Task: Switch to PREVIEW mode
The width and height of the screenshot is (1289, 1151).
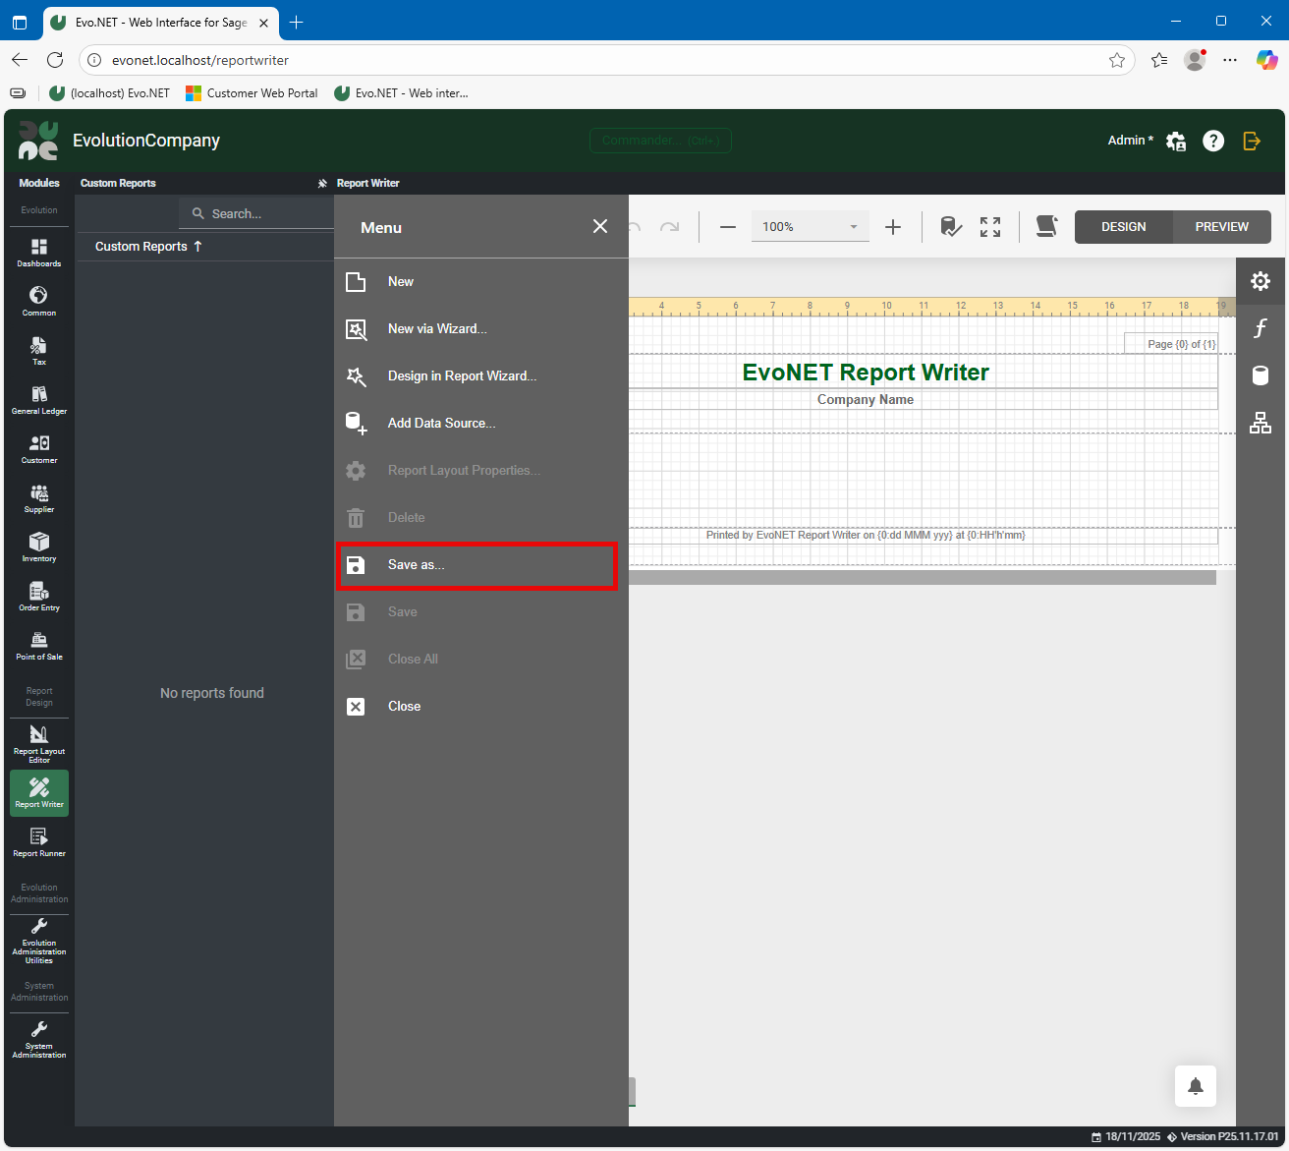Action: [1221, 227]
